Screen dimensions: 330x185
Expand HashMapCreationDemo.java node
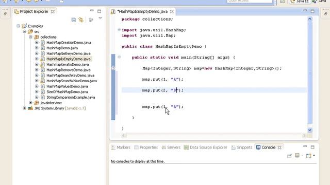coord(37,42)
